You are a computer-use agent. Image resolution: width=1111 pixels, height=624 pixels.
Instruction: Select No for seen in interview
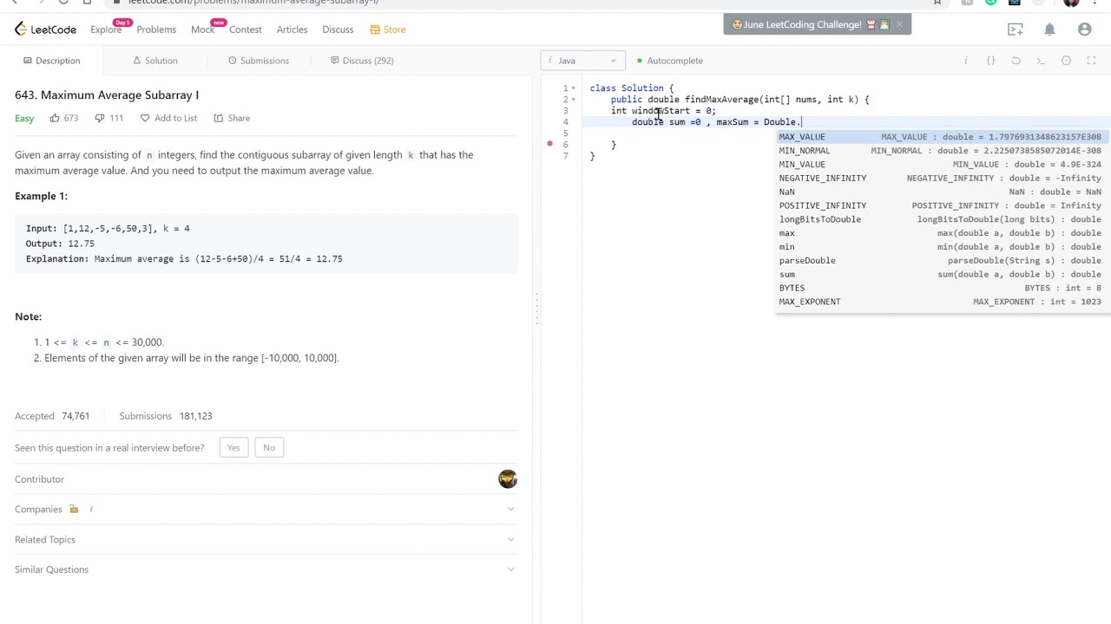coord(269,447)
